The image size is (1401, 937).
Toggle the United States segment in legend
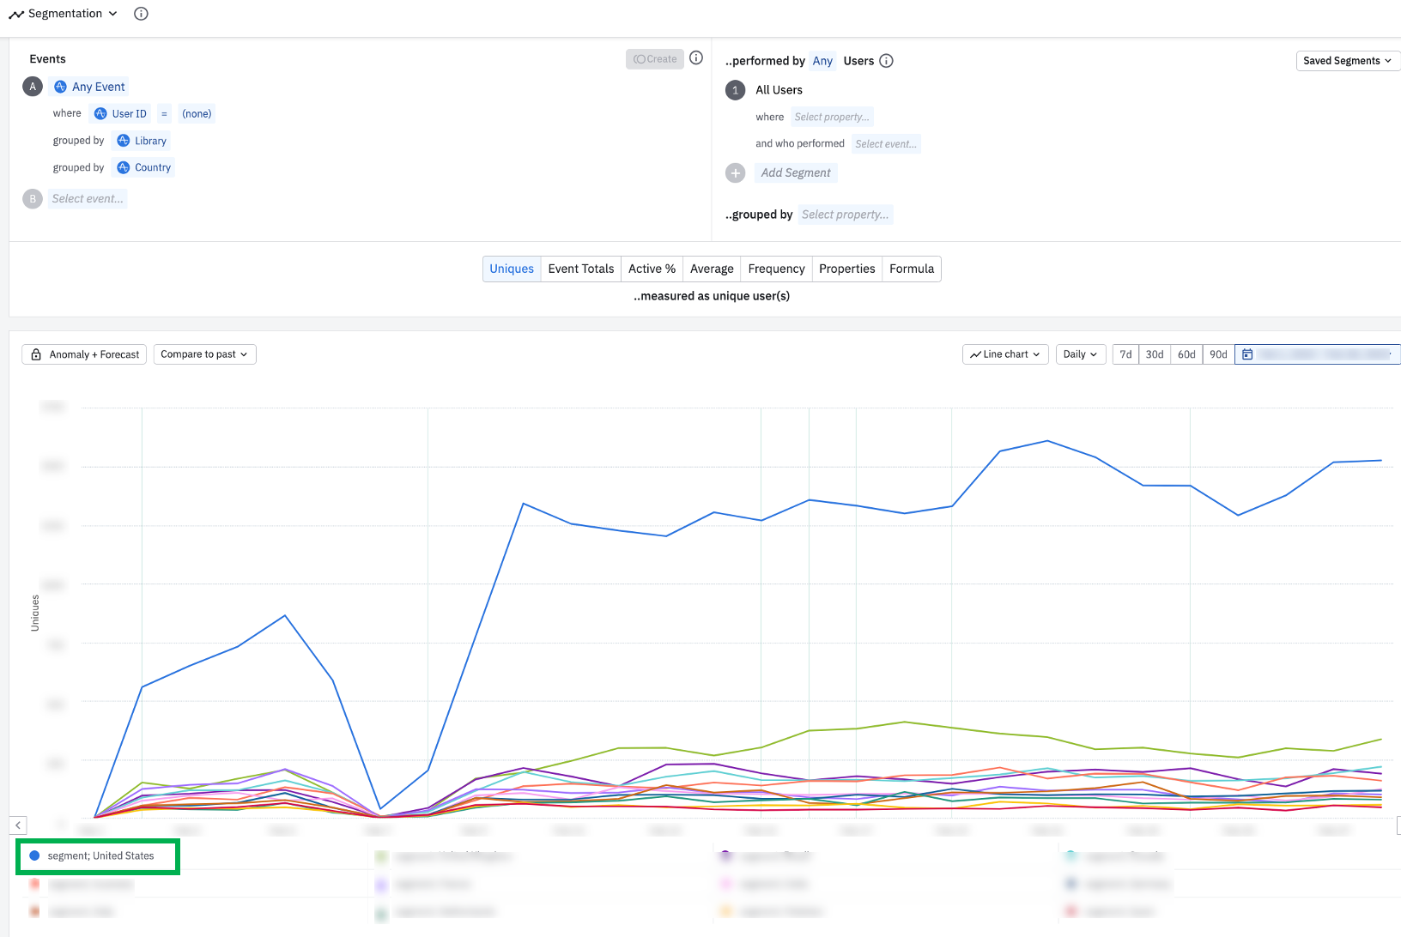pyautogui.click(x=100, y=856)
